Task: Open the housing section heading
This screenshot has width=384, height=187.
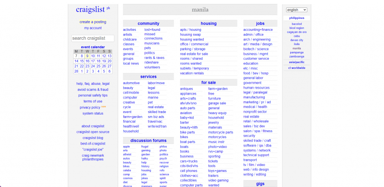Action: [208, 24]
